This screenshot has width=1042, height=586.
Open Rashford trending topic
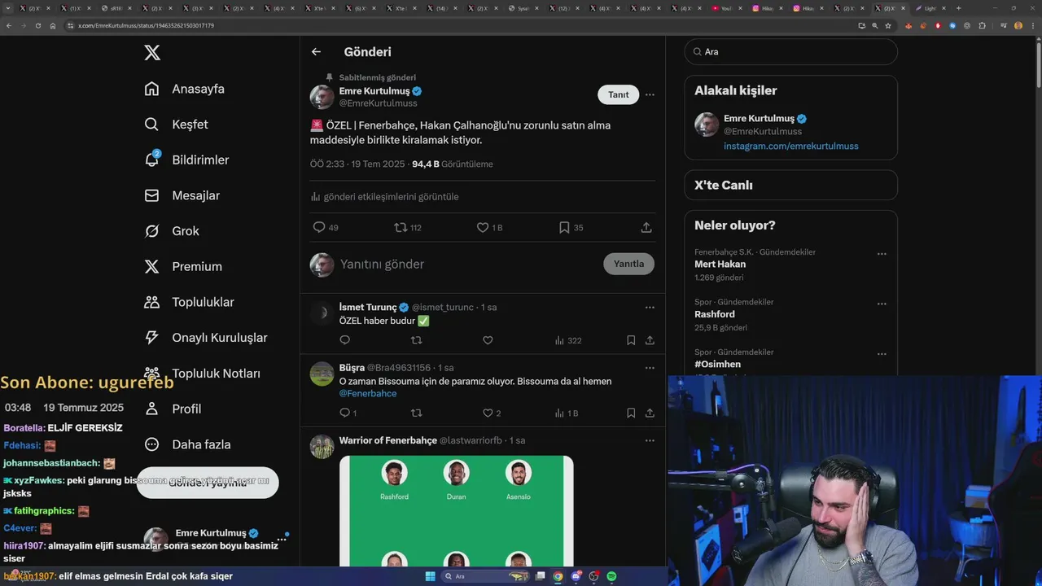tap(715, 315)
